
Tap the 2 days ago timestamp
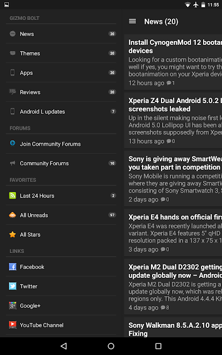coord(143,200)
